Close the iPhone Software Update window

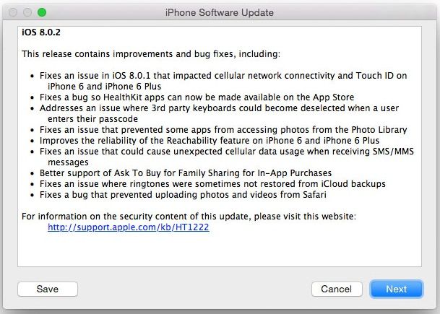(x=14, y=13)
